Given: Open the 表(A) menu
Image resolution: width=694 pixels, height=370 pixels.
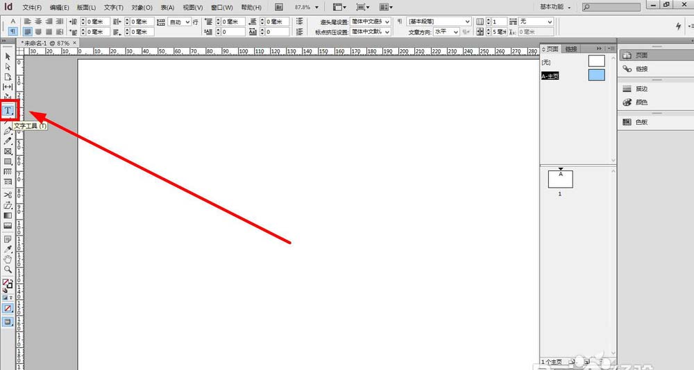Looking at the screenshot, I should [167, 8].
